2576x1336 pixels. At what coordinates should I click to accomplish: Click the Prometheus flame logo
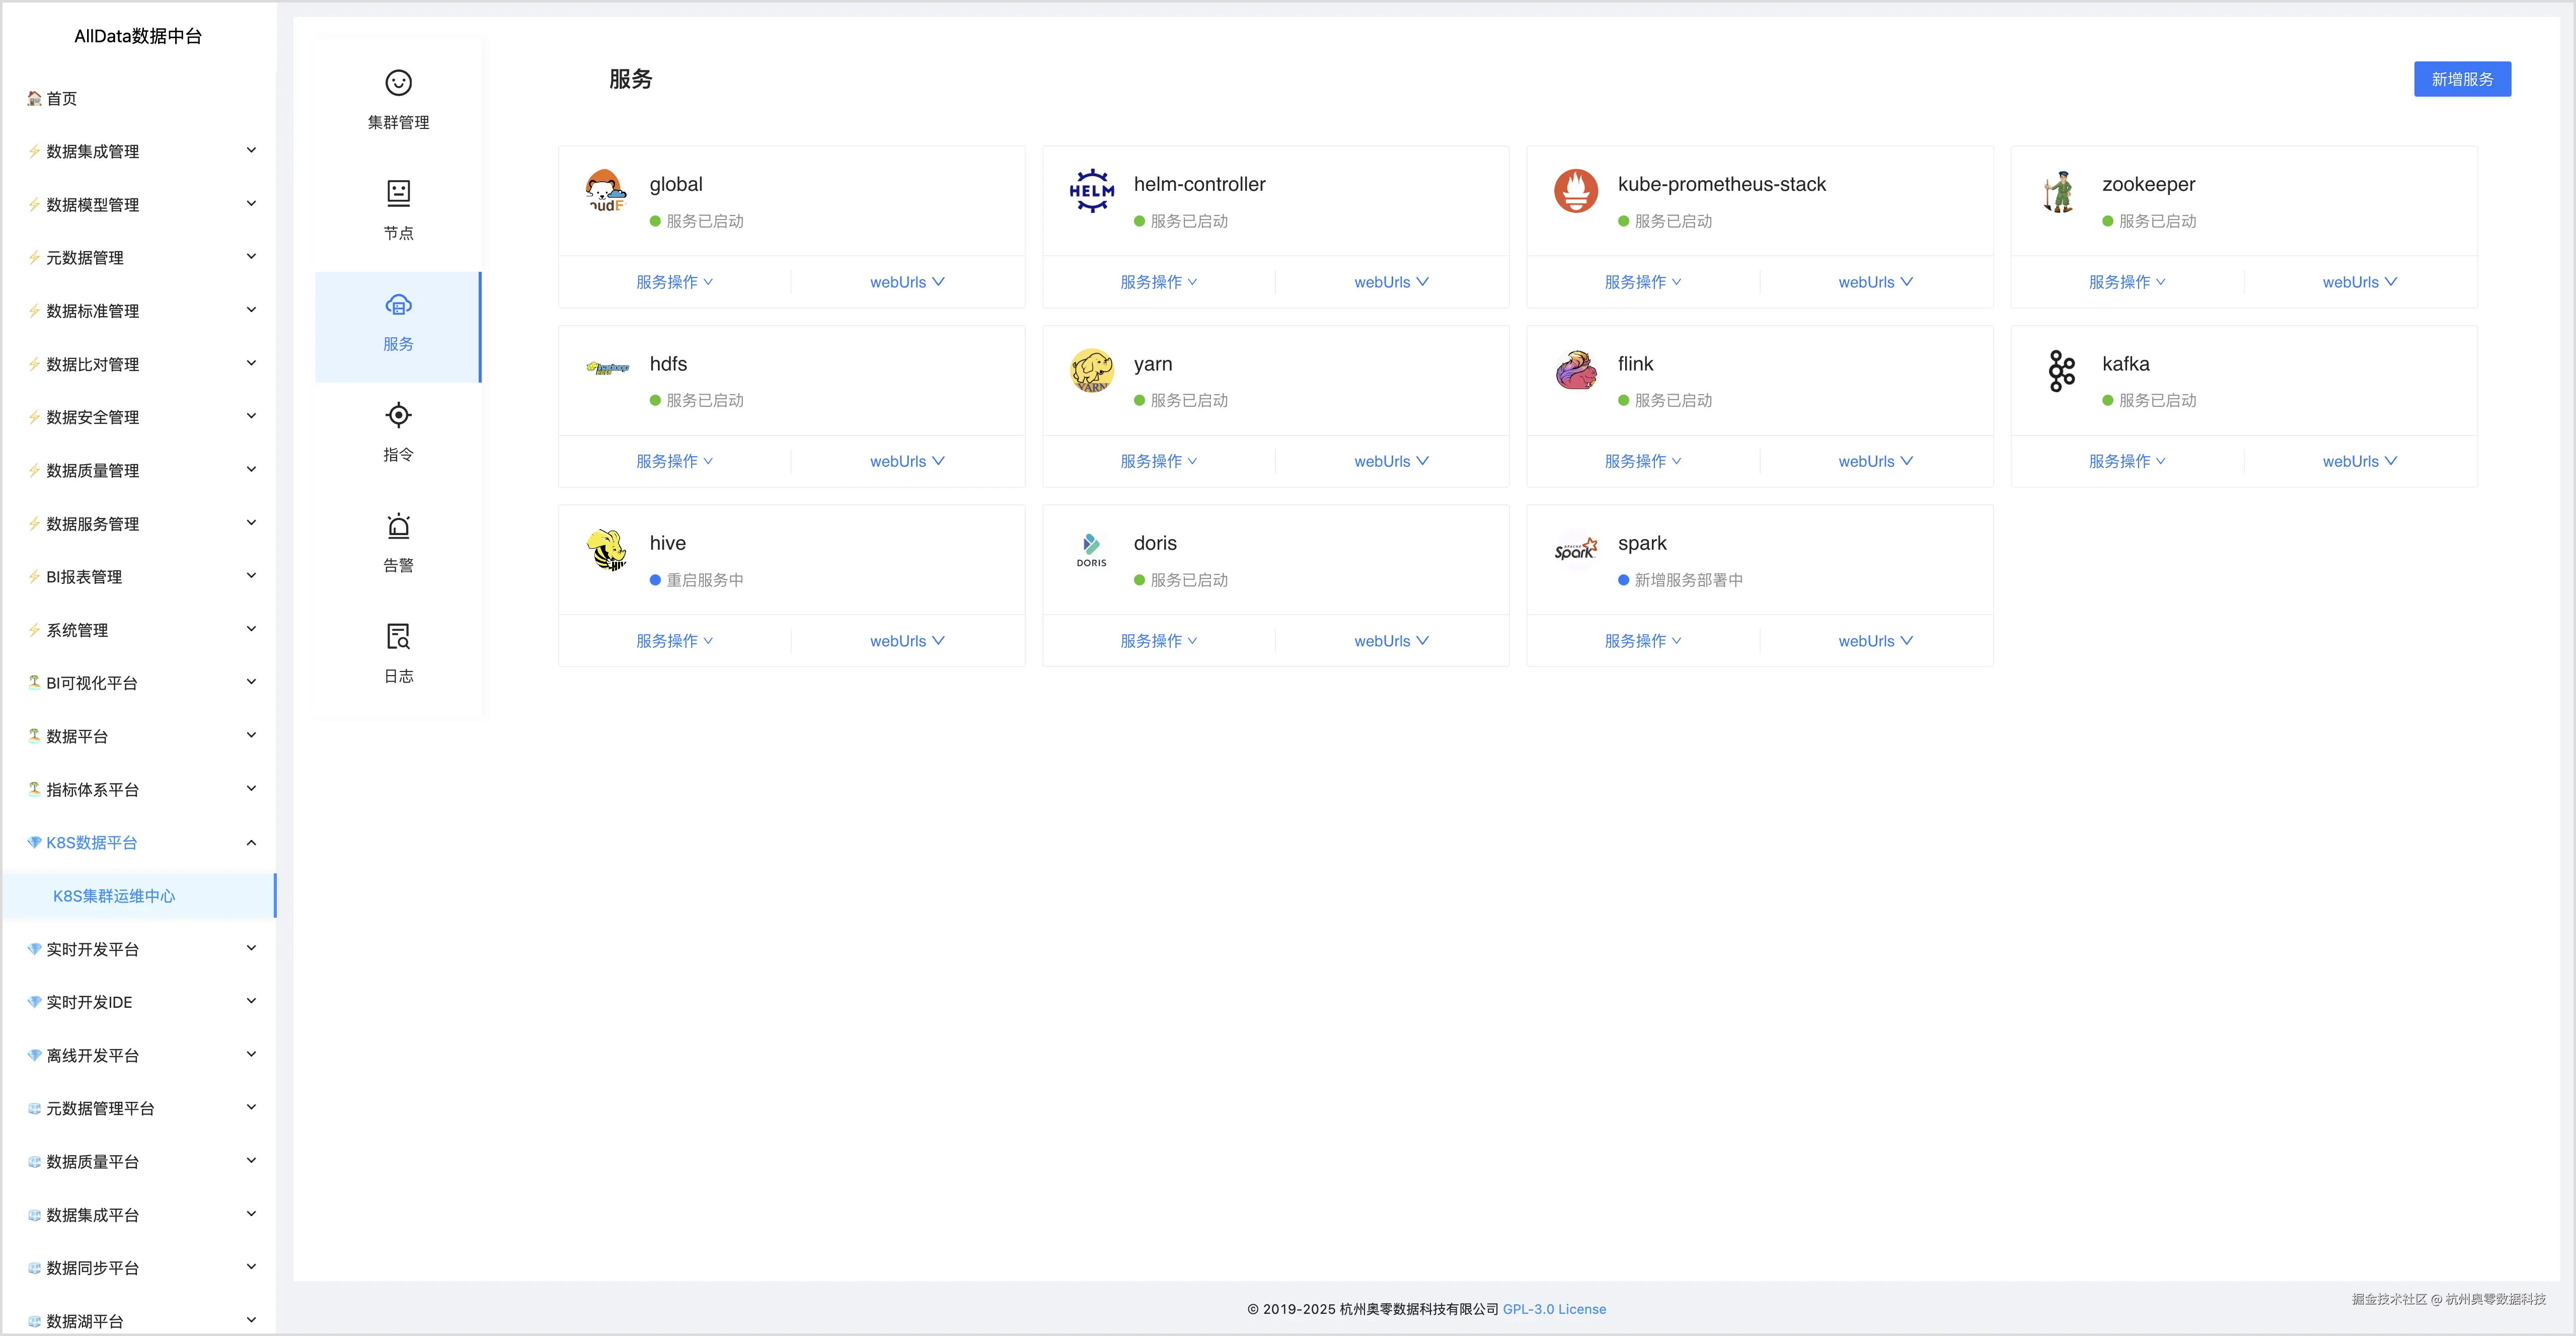[1575, 191]
